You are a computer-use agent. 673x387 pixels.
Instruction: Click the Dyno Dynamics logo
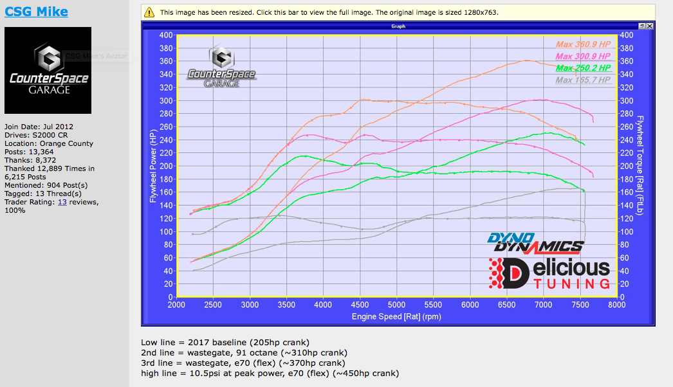(535, 242)
